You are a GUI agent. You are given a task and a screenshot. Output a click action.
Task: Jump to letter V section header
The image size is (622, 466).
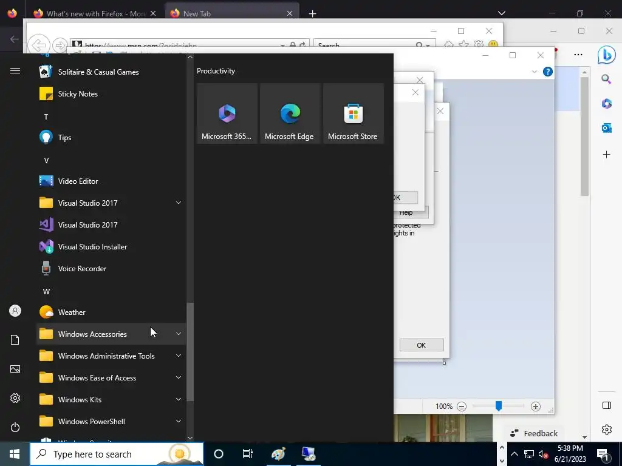(46, 160)
